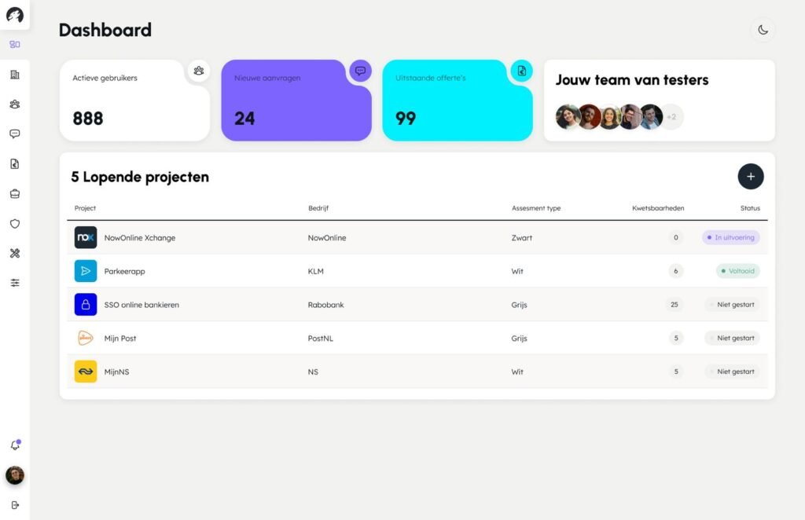Show the +2 more testers
The image size is (805, 520).
click(x=671, y=117)
